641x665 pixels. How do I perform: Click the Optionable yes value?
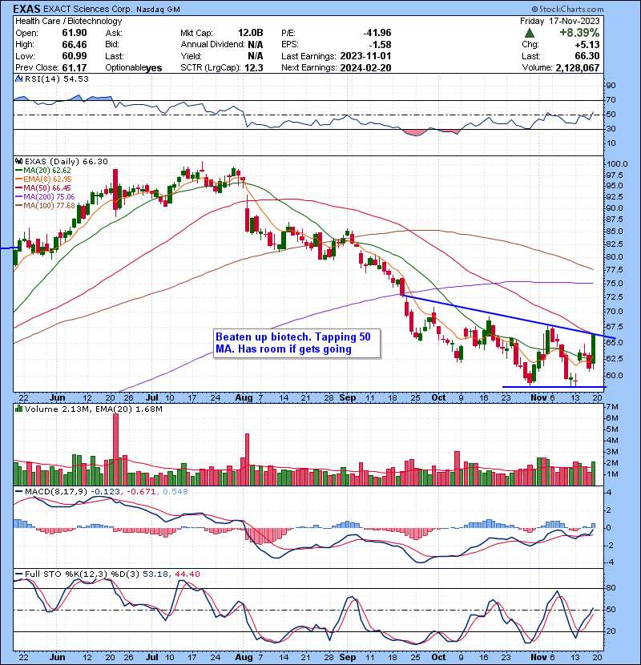(154, 68)
